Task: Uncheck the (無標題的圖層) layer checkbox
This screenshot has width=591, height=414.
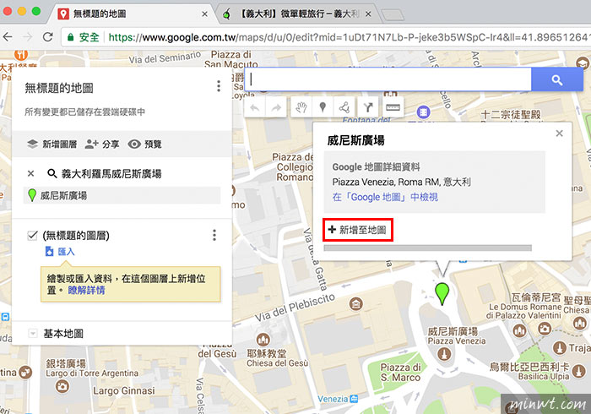Action: pos(32,235)
